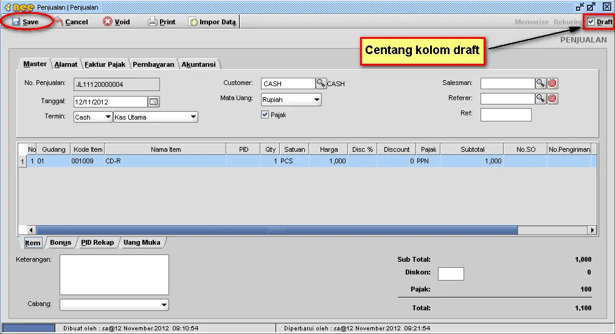615x334 pixels.
Task: Open the Uang Muka tab
Action: click(x=142, y=242)
